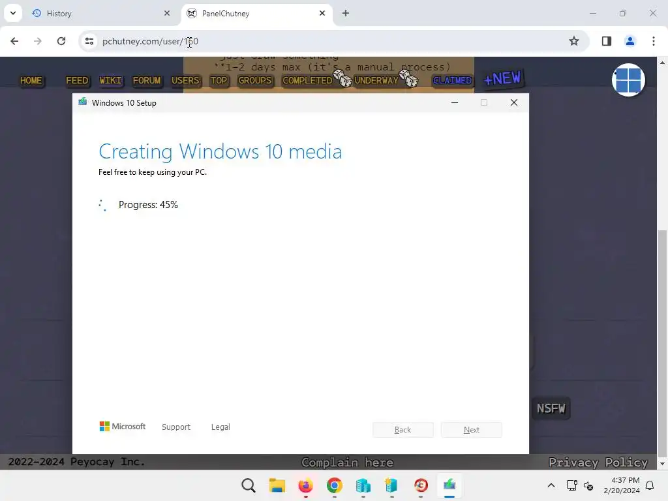Viewport: 668px width, 501px height.
Task: Click the dice icon next to UNDERWAY
Action: (409, 78)
